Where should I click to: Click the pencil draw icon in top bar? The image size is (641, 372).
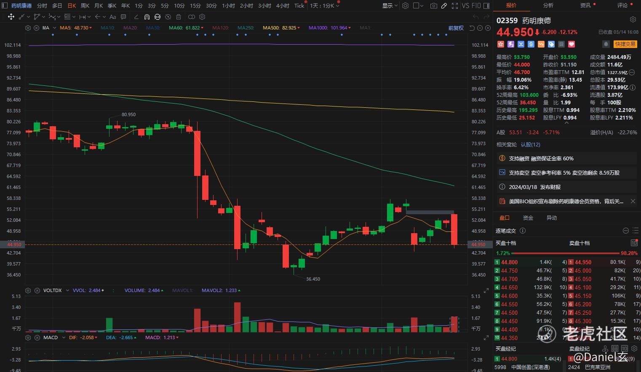coord(444,5)
